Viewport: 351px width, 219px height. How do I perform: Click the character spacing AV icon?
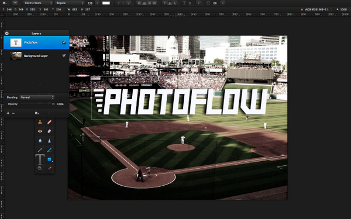208,3
